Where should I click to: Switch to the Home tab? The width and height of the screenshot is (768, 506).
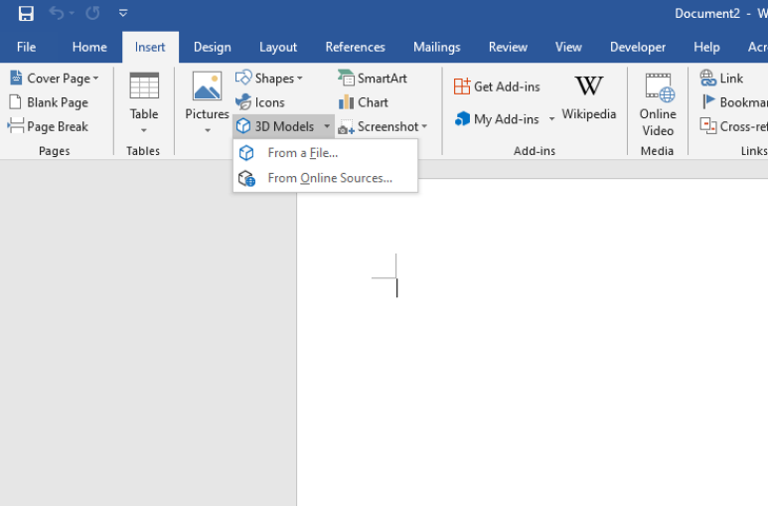click(x=89, y=47)
